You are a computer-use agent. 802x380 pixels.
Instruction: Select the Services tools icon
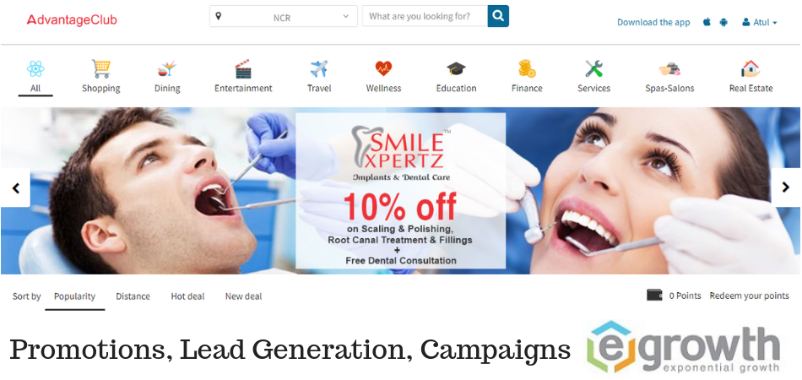click(x=593, y=68)
